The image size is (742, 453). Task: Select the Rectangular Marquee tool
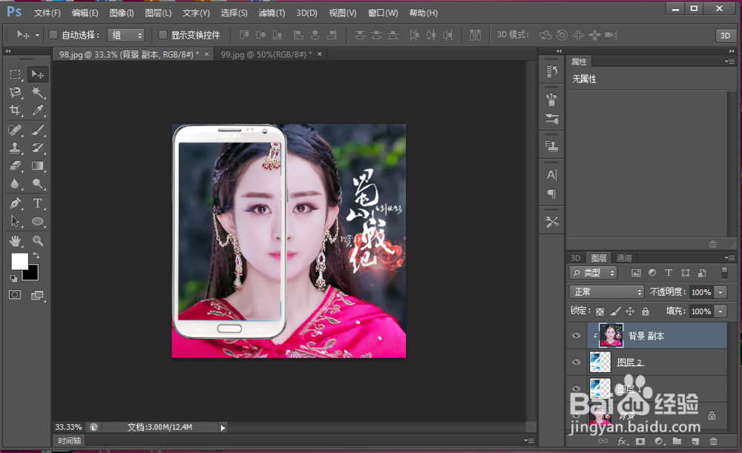pos(15,74)
